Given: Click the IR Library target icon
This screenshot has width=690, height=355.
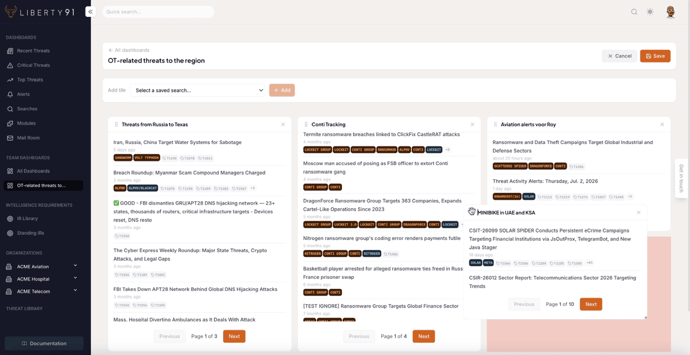Looking at the screenshot, I should pos(10,219).
